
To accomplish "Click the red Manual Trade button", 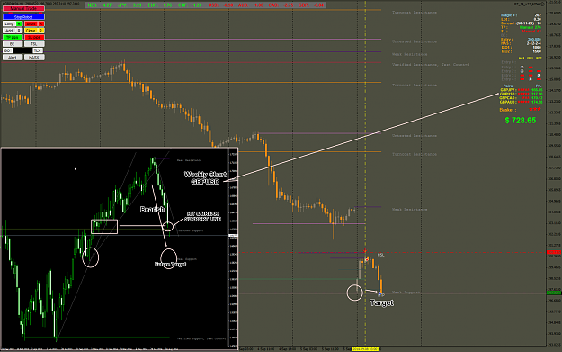I will tap(23, 9).
